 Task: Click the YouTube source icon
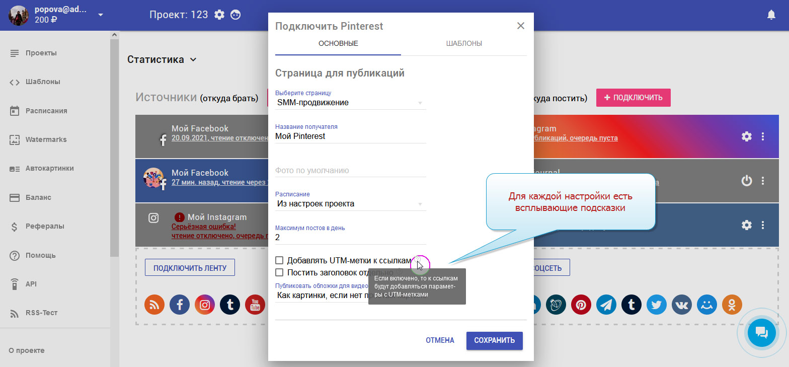(x=255, y=305)
